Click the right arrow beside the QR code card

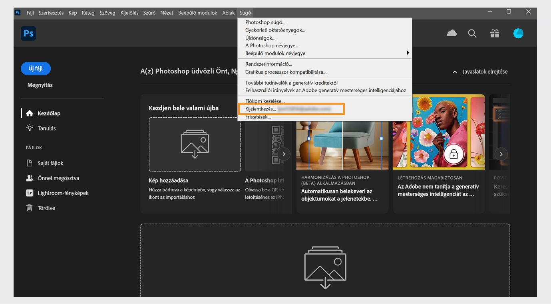284,154
